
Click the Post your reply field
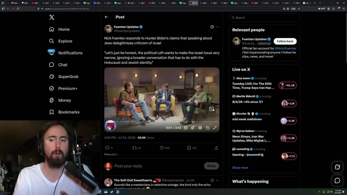tap(158, 166)
